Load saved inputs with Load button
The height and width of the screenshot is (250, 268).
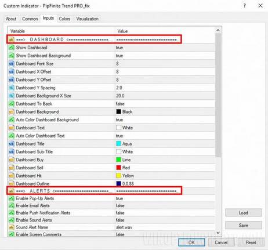click(x=244, y=213)
